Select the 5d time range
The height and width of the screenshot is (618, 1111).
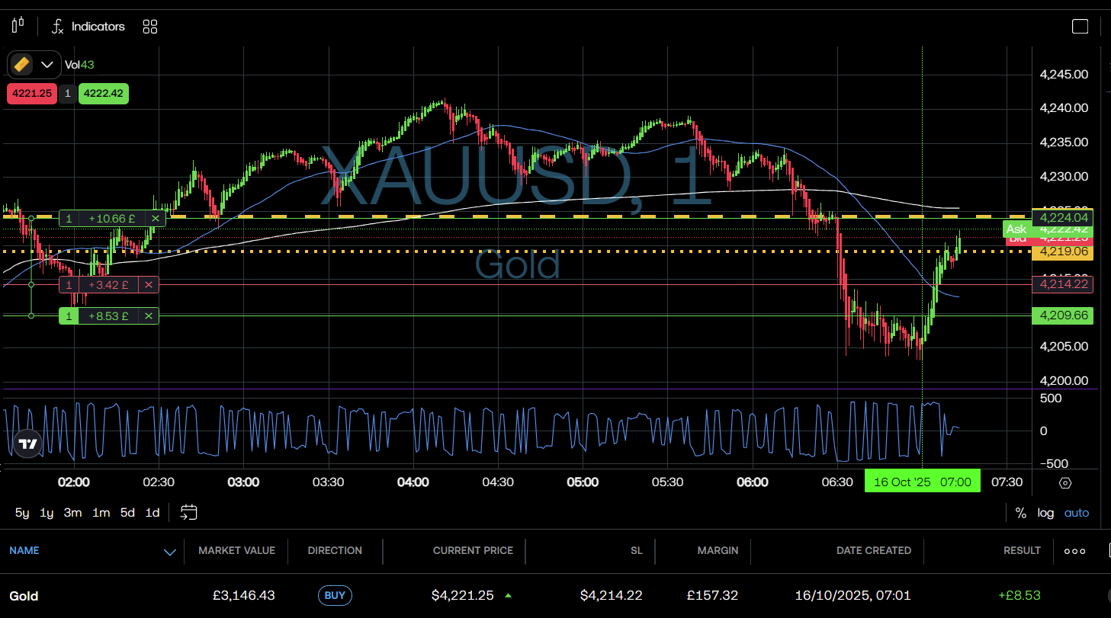(127, 513)
